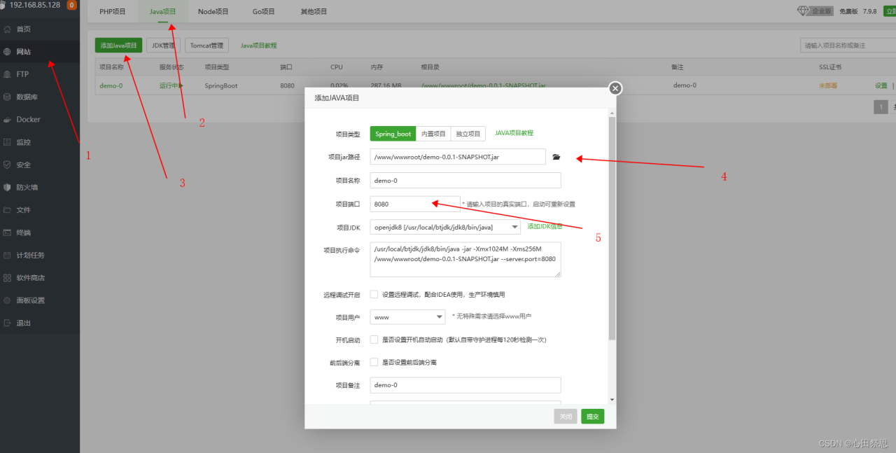Open the 项目用户 www dropdown

click(x=407, y=317)
